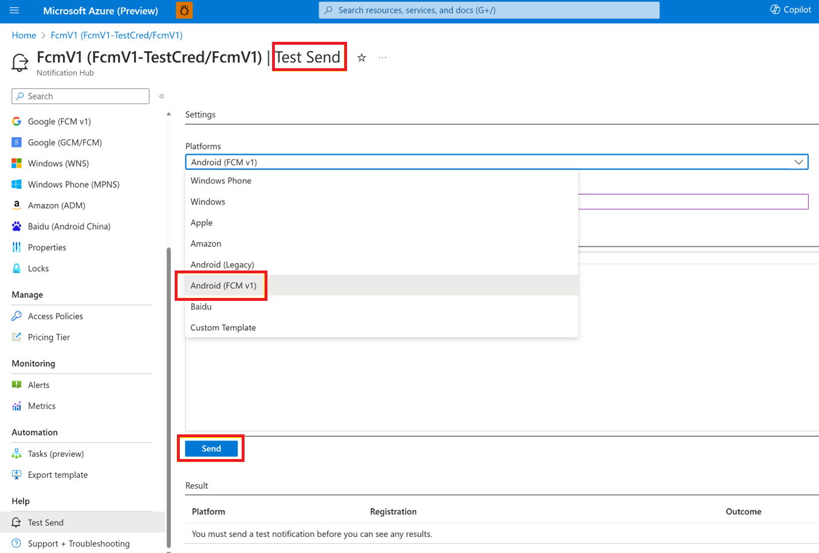
Task: Click the Properties bars icon
Action: 17,248
